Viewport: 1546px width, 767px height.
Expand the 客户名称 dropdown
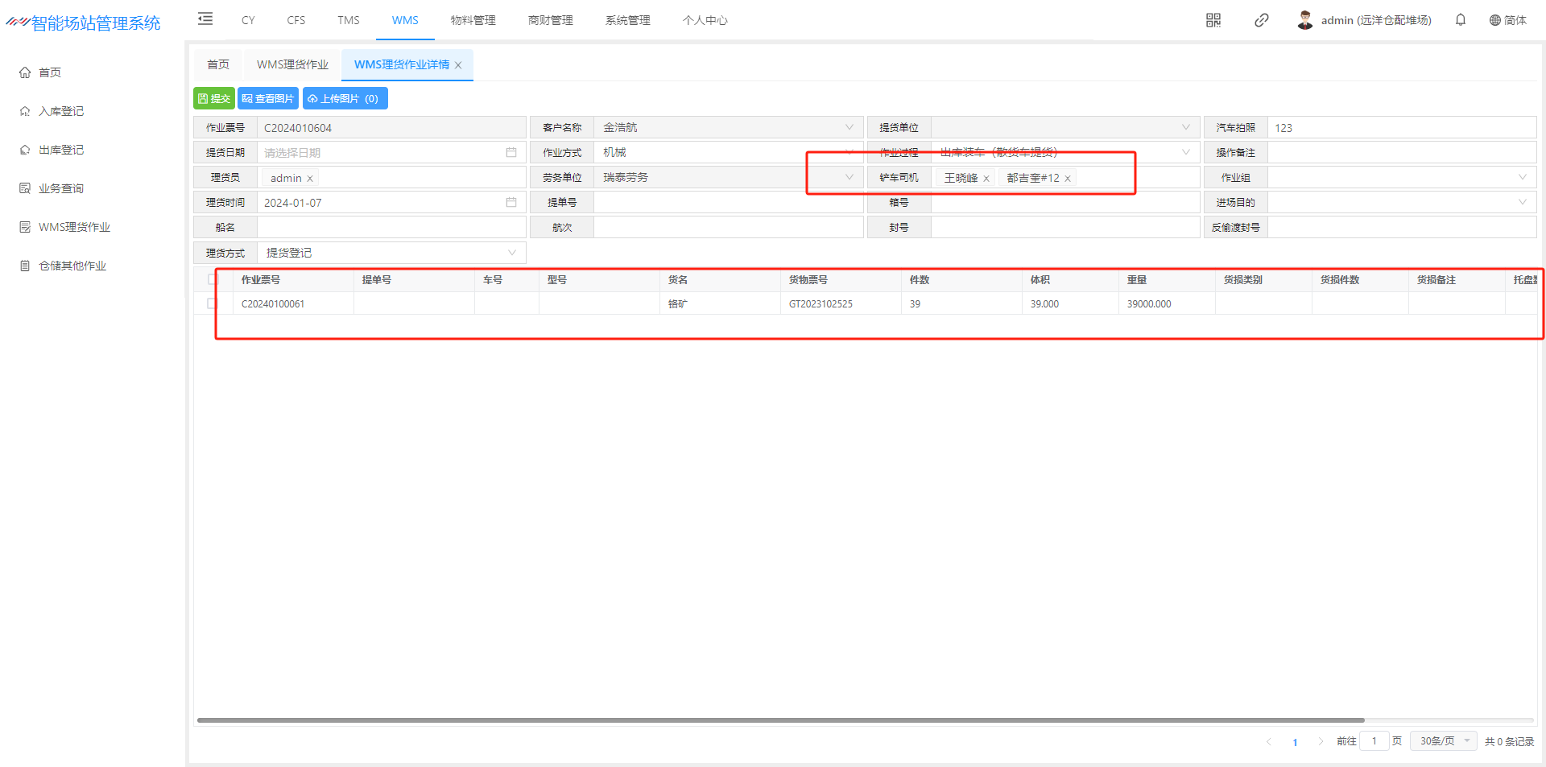click(849, 127)
